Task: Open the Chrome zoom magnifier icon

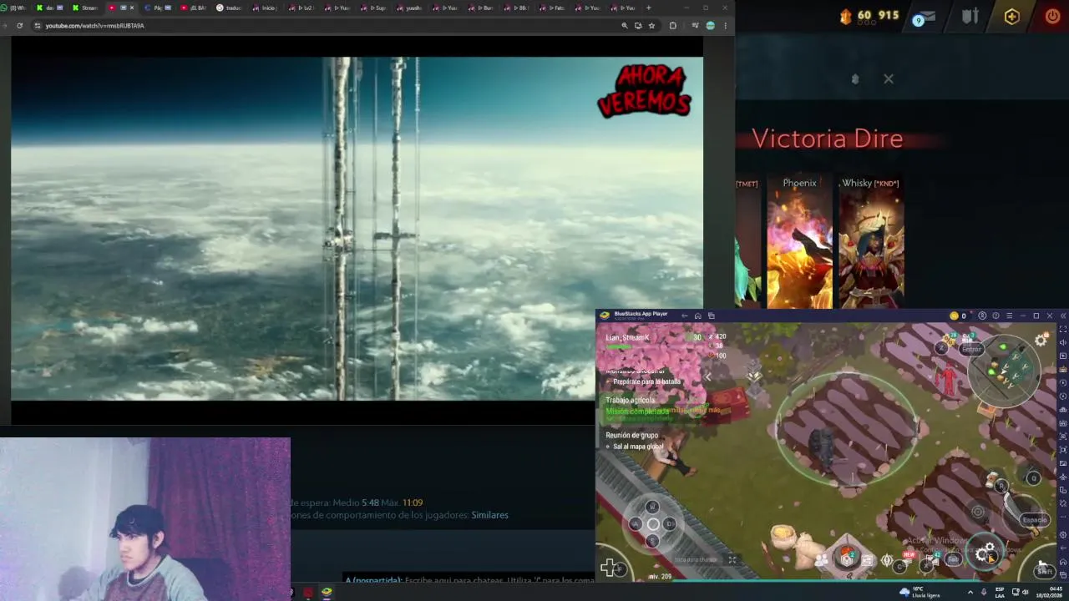Action: 624,26
